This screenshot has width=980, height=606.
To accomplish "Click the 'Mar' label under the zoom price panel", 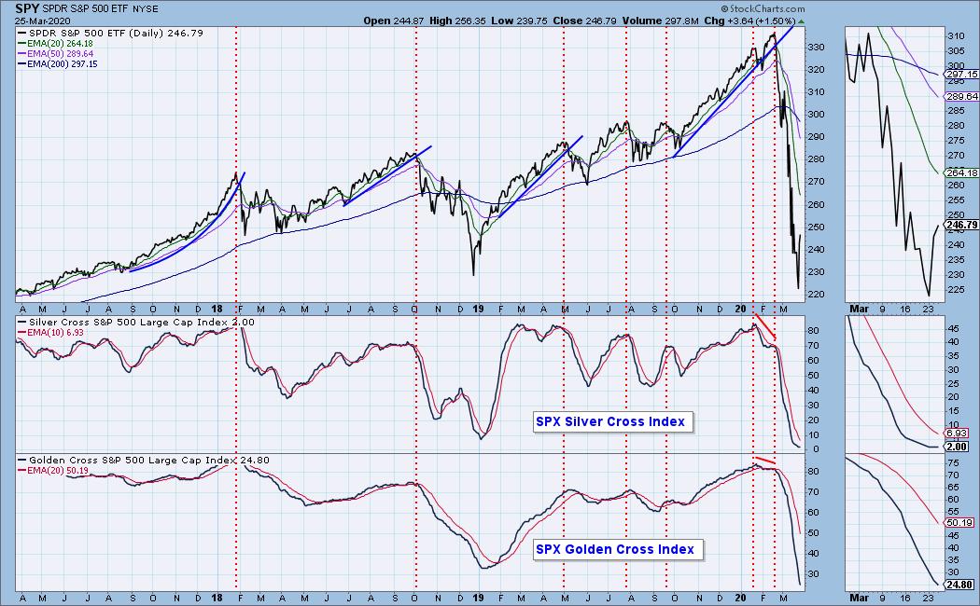I will (859, 309).
